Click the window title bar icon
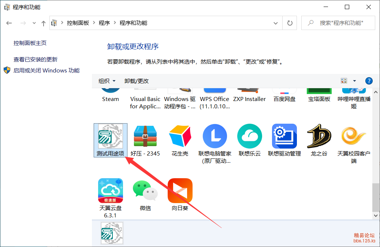The height and width of the screenshot is (247, 380). coord(7,7)
